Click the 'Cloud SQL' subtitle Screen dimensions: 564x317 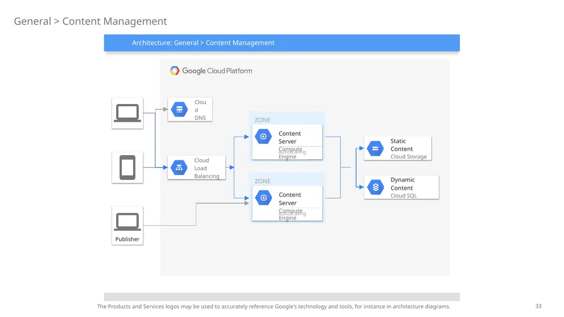pyautogui.click(x=404, y=195)
